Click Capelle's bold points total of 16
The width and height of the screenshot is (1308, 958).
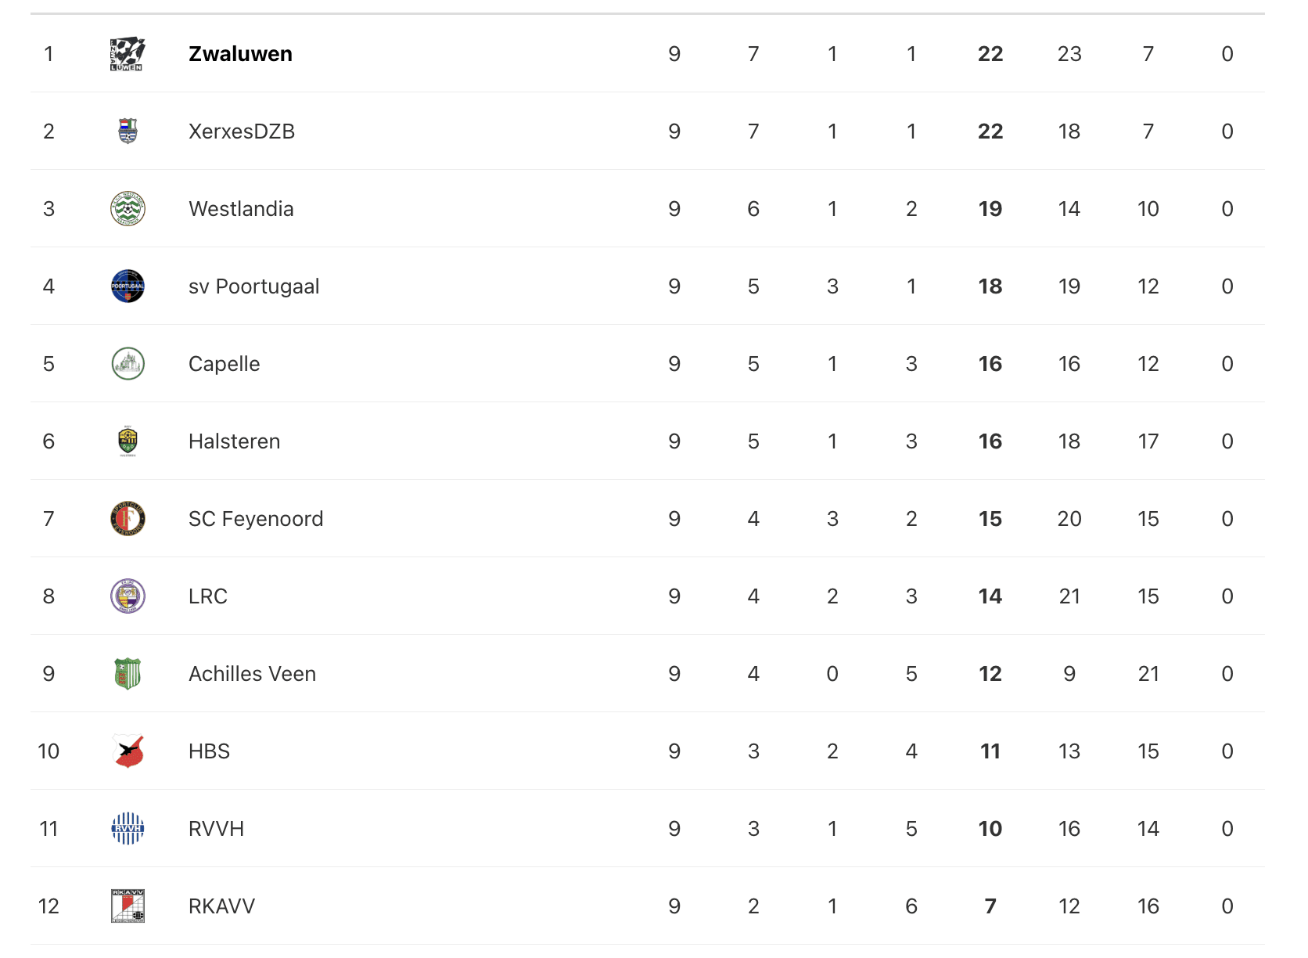pyautogui.click(x=990, y=364)
